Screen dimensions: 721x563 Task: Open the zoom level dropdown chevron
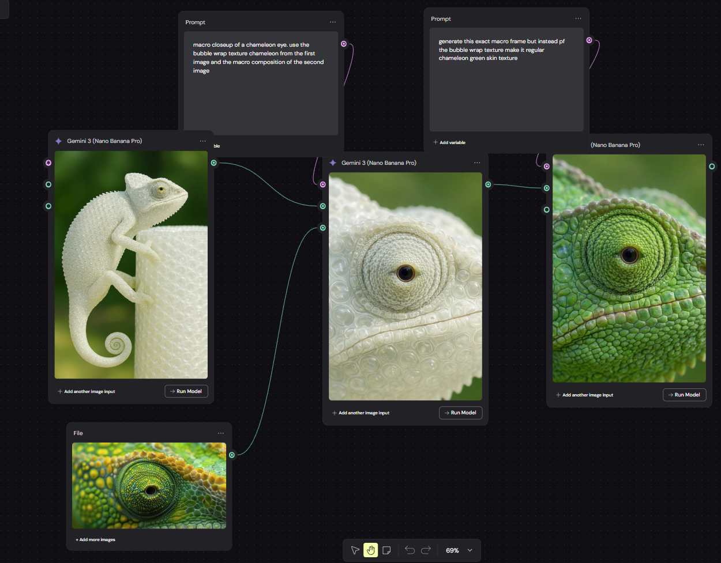(x=470, y=550)
